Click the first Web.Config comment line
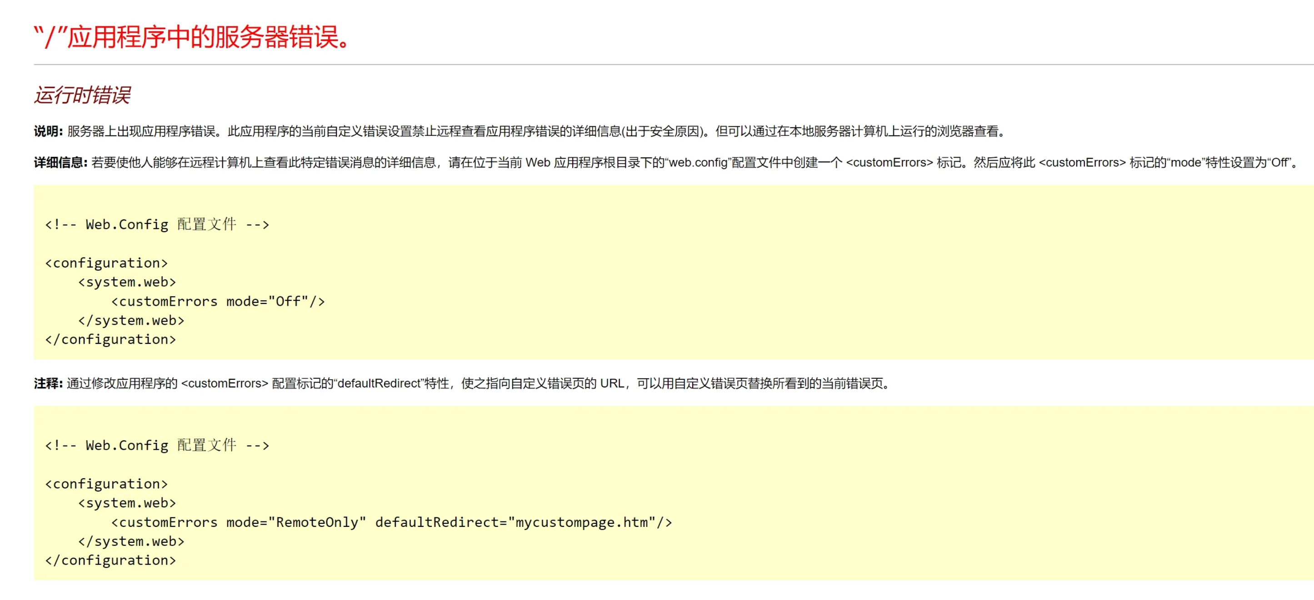Screen dimensions: 1314x600 click(157, 224)
